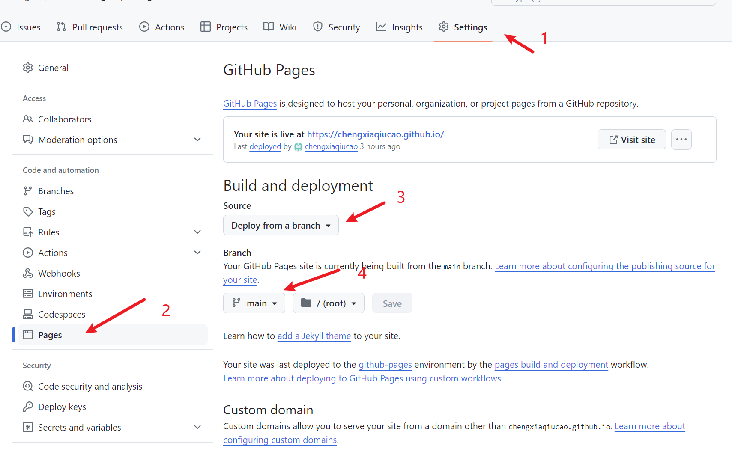Open the Insights tab
The height and width of the screenshot is (449, 732).
pos(399,27)
